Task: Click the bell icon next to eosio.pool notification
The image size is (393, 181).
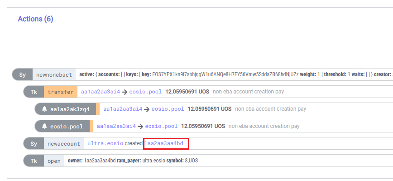Action: pyautogui.click(x=45, y=126)
